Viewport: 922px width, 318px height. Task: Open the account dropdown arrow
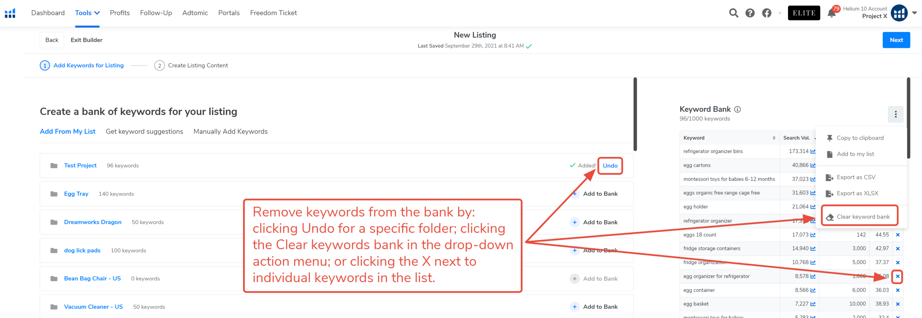coord(914,13)
